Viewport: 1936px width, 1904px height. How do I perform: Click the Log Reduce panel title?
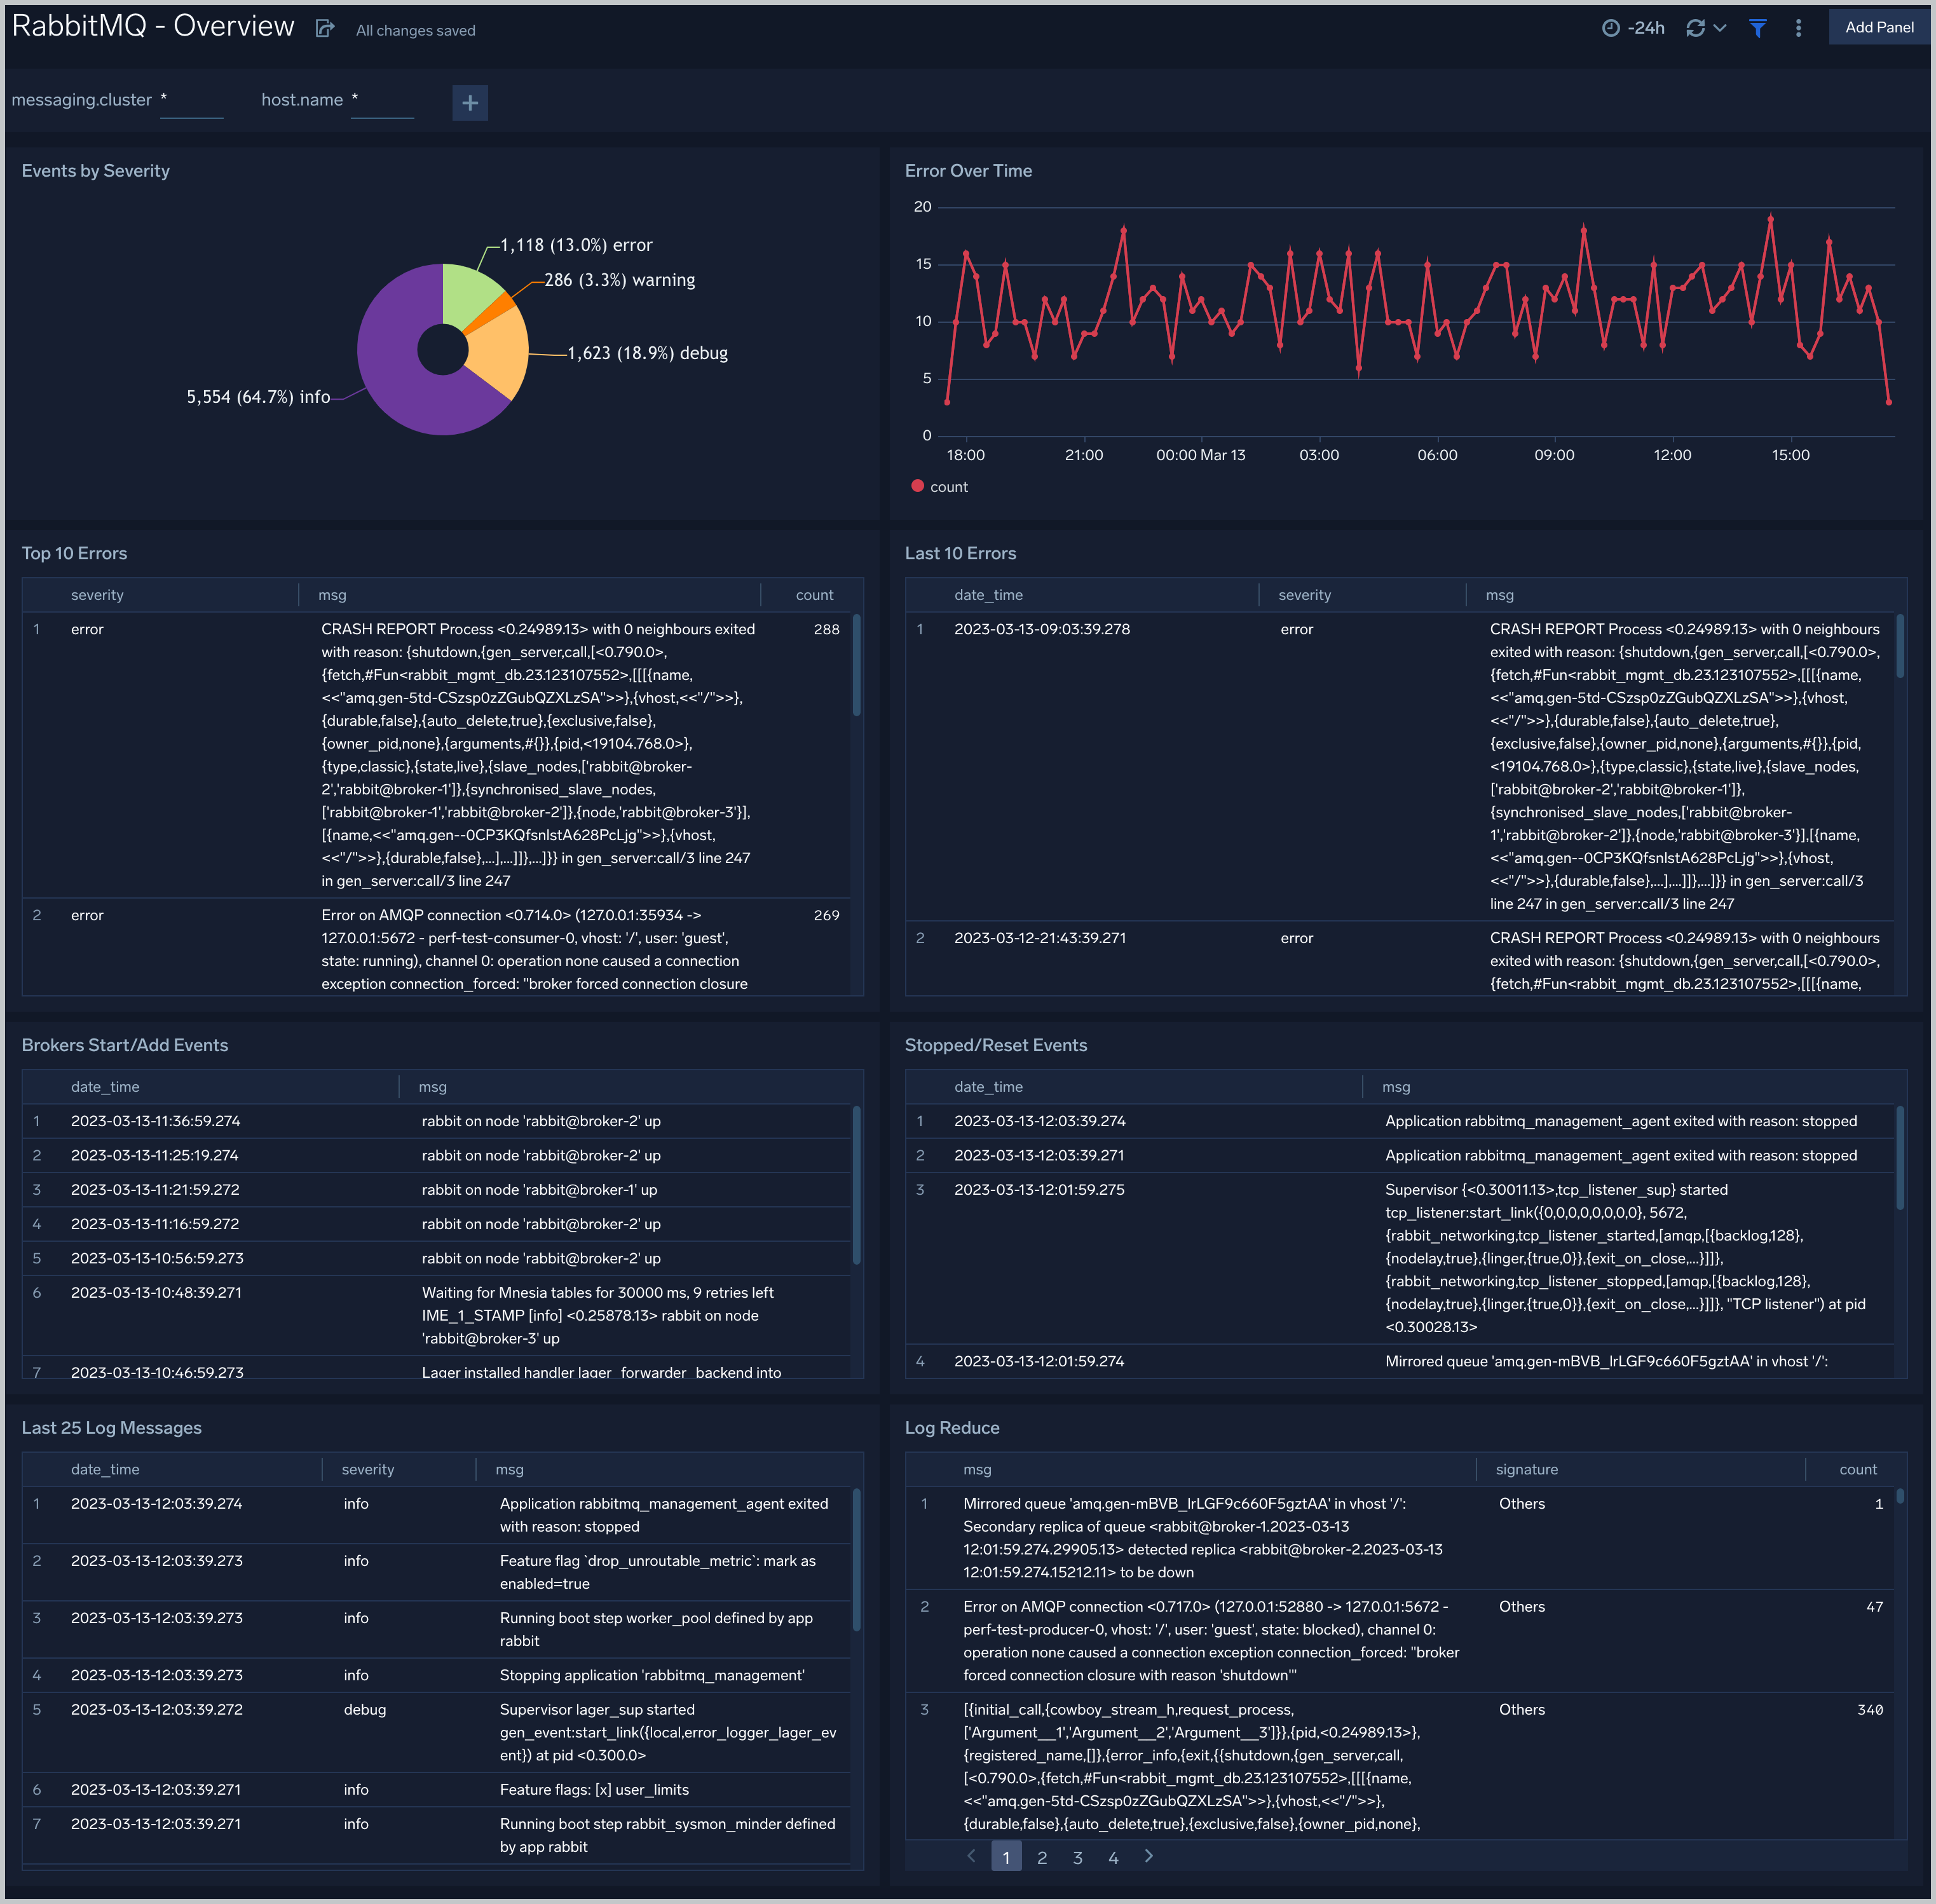(x=952, y=1428)
